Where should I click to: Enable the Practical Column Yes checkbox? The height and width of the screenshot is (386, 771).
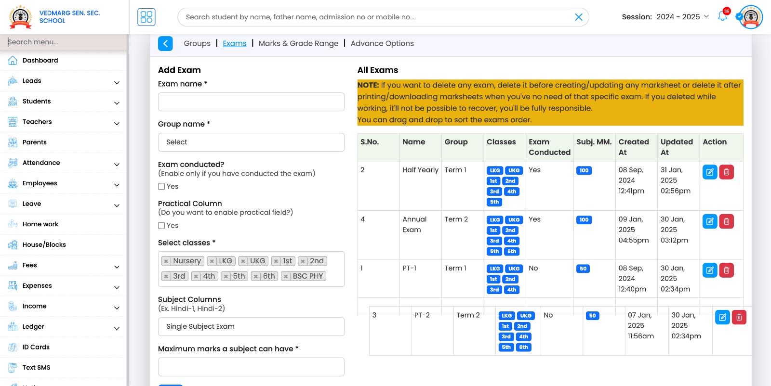(161, 225)
